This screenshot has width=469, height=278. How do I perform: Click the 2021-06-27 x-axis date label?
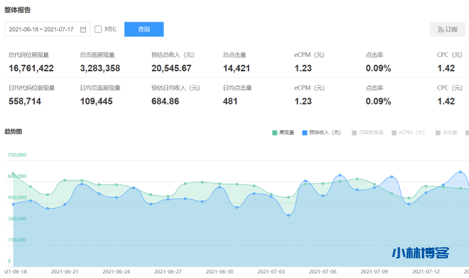pyautogui.click(x=167, y=271)
